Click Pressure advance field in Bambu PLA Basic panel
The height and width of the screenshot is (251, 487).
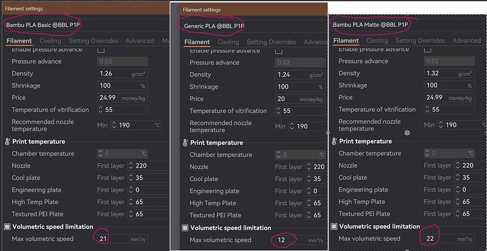[123, 61]
